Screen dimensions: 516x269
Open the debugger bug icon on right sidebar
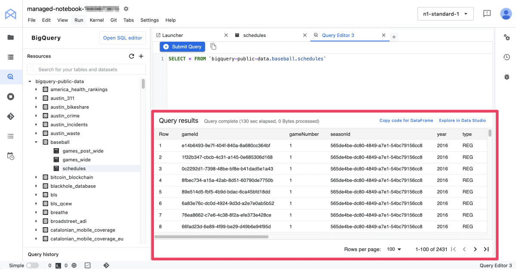pyautogui.click(x=507, y=77)
